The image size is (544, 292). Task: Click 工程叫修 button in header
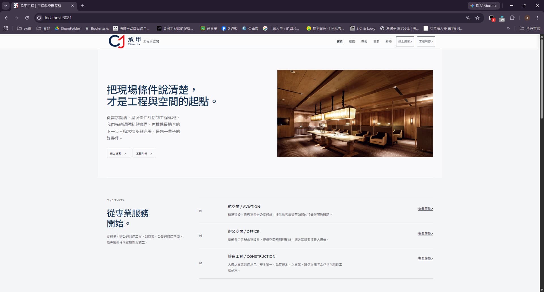[x=426, y=41]
